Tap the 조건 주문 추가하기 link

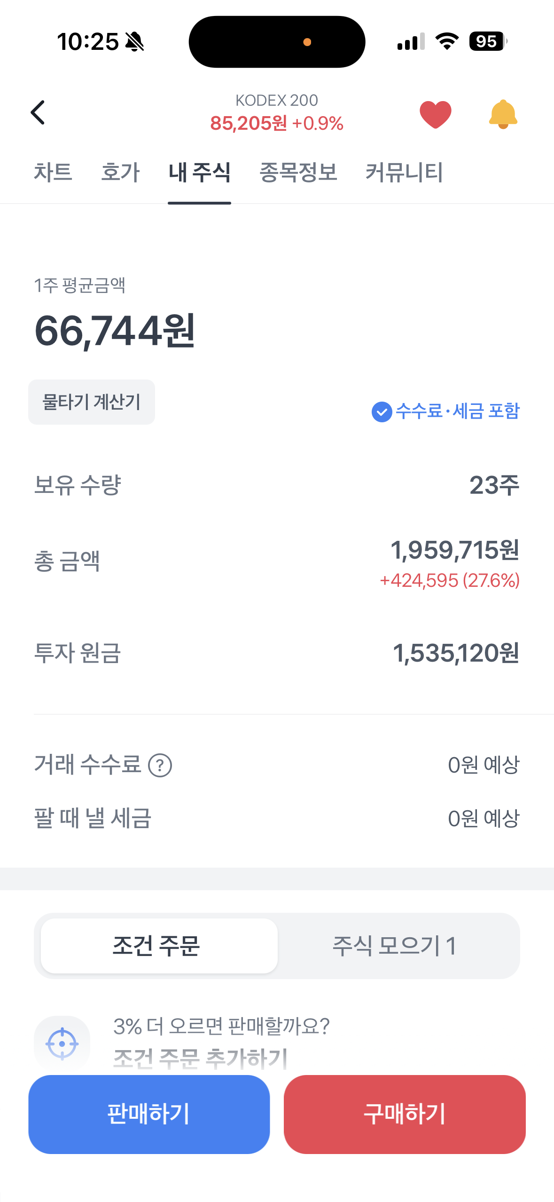tap(200, 1058)
